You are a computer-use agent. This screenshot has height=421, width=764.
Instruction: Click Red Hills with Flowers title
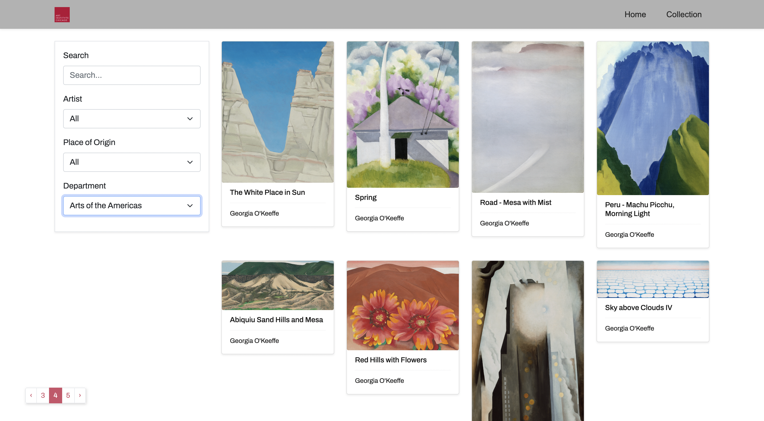tap(391, 360)
